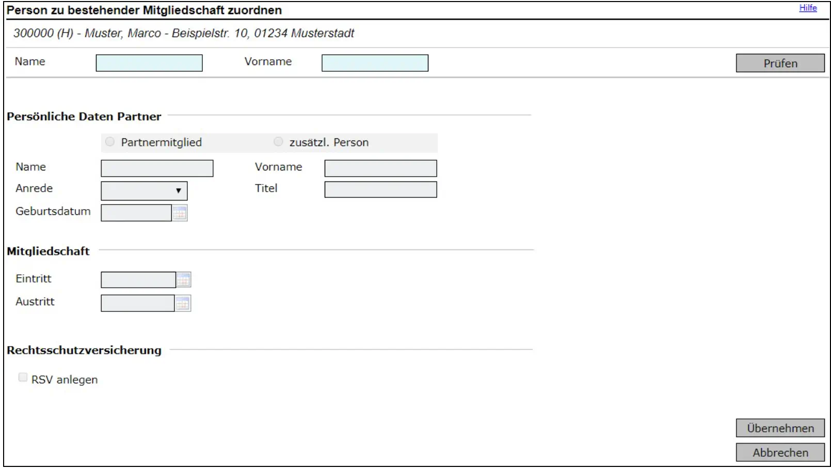This screenshot has height=469, width=831.
Task: Focus the top Vorname search field
Action: (x=375, y=63)
